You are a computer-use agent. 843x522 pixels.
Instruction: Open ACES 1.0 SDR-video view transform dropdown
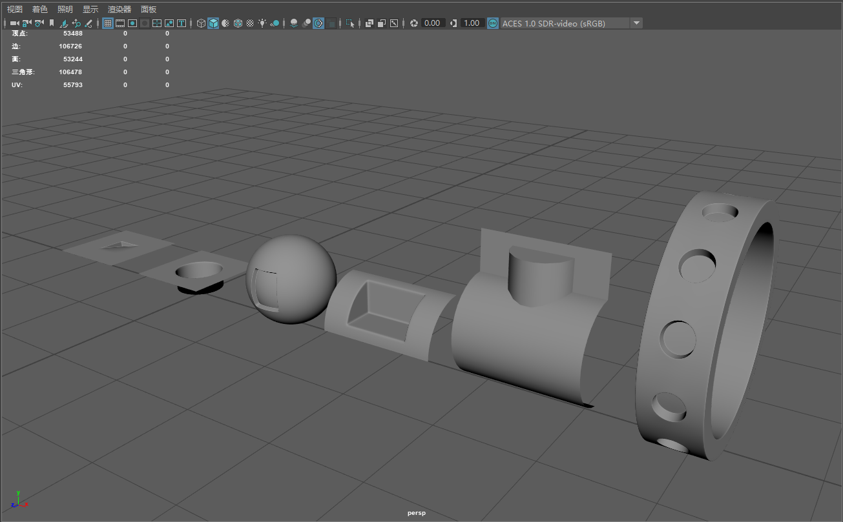pos(571,23)
